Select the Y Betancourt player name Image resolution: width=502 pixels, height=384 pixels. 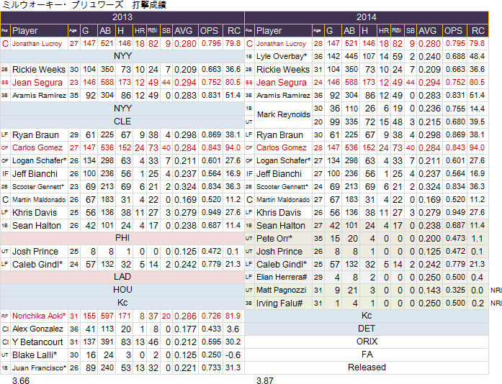point(37,342)
